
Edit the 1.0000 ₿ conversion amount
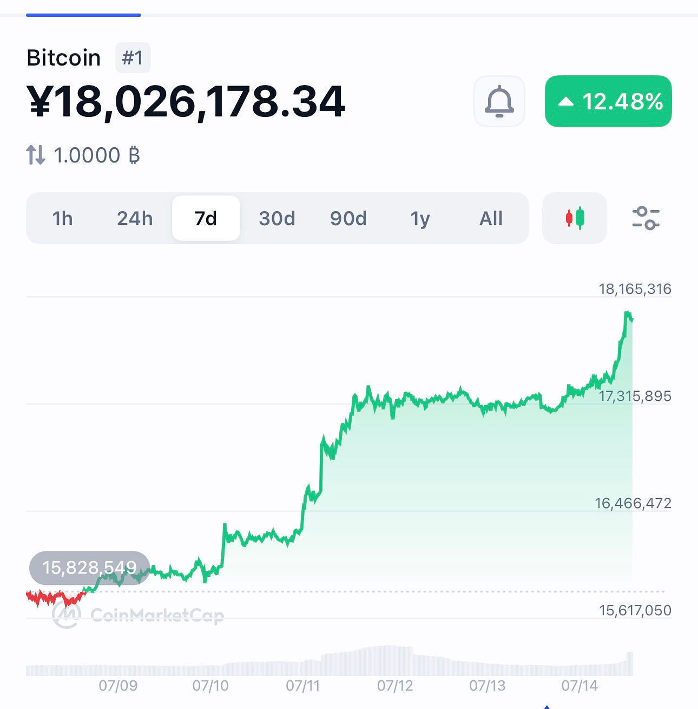[x=97, y=155]
